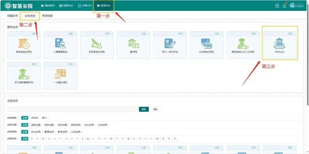This screenshot has width=309, height=154.
Task: Switch to the 业务系统 tab
Action: (x=30, y=16)
